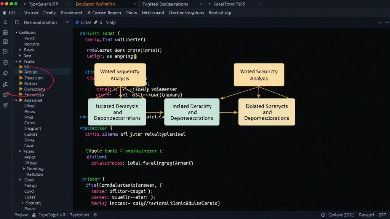Select the Cord tree item
Screen dimensions: 390x219
coord(29,191)
